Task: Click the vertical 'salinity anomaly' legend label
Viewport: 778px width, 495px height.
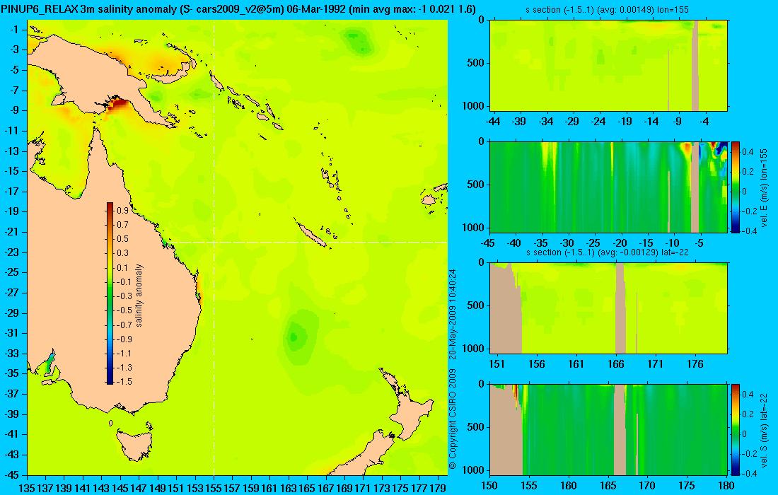Action: (139, 295)
